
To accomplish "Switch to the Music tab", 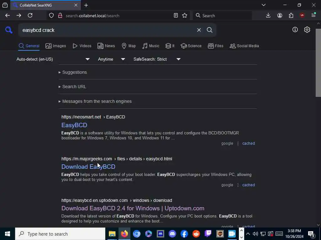I will (x=151, y=46).
